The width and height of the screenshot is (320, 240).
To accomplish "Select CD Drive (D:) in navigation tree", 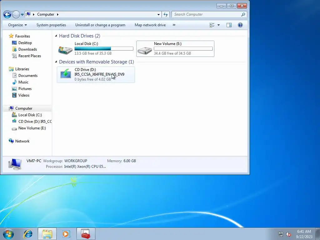I will [35, 122].
